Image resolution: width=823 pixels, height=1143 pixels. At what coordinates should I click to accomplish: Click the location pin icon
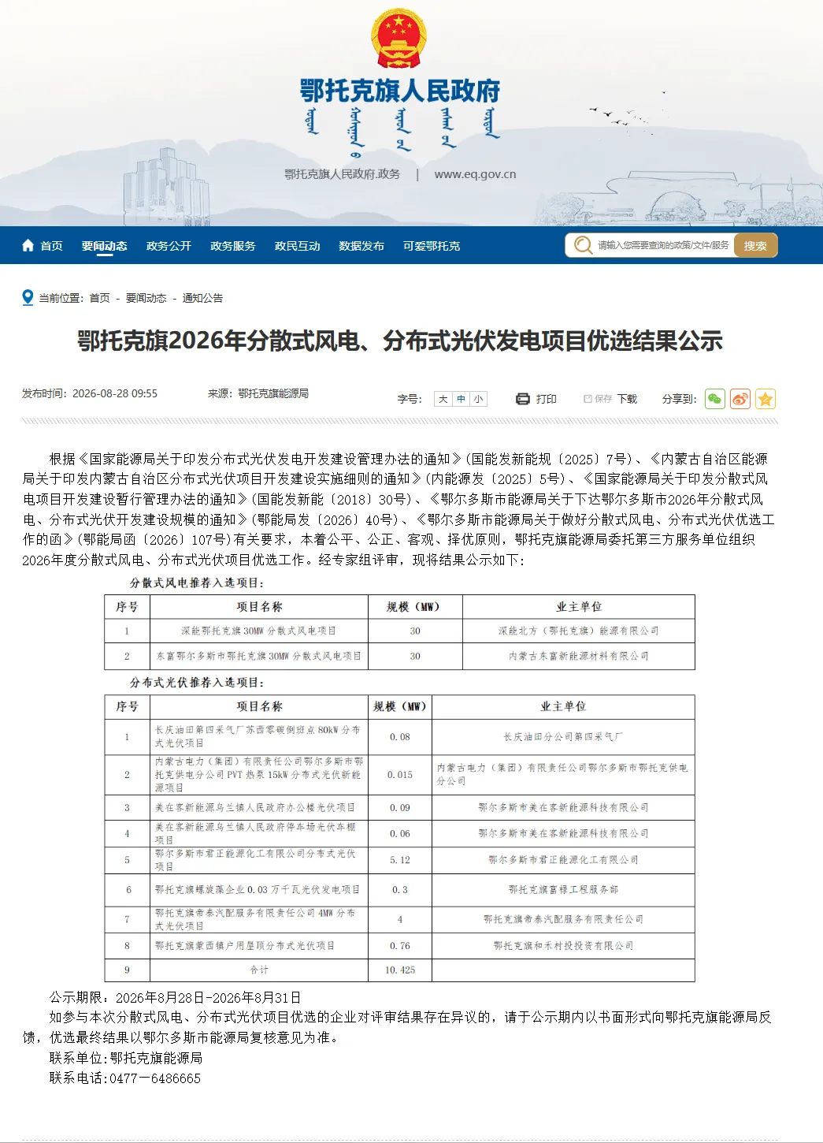pyautogui.click(x=28, y=297)
